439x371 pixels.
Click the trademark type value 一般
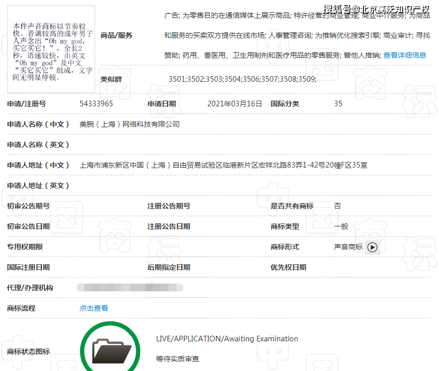coord(341,226)
